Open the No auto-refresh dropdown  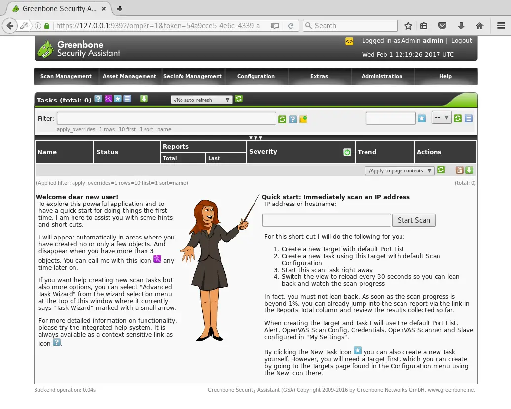(x=201, y=100)
